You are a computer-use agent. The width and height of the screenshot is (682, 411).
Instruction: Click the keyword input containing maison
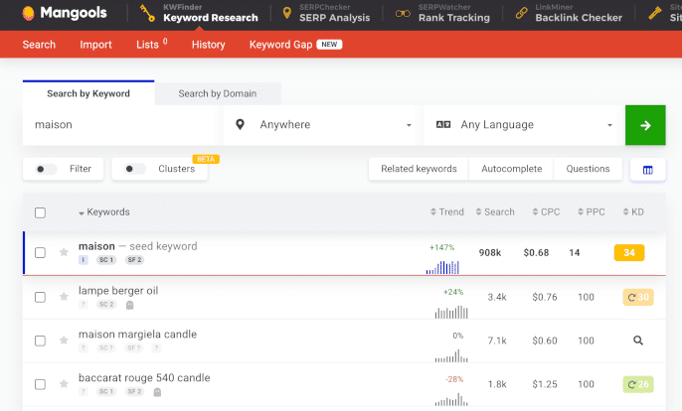coord(120,125)
